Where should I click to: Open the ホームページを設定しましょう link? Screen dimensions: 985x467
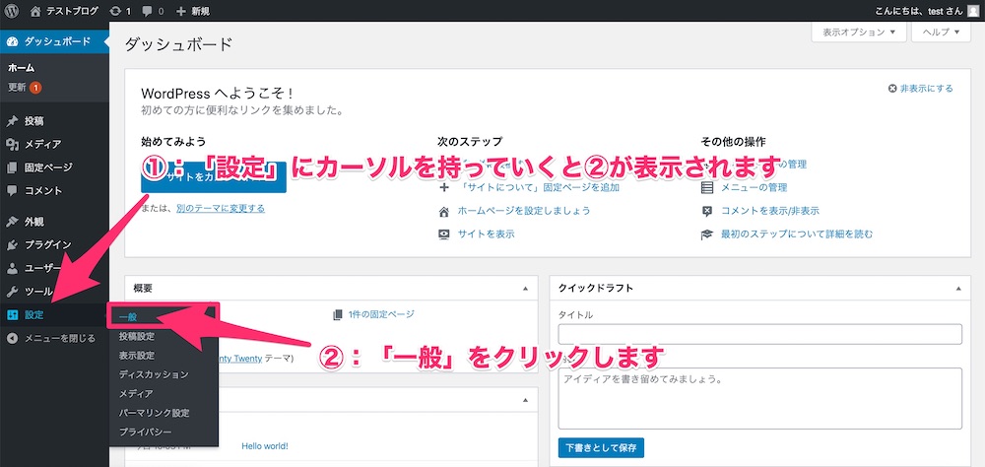524,211
